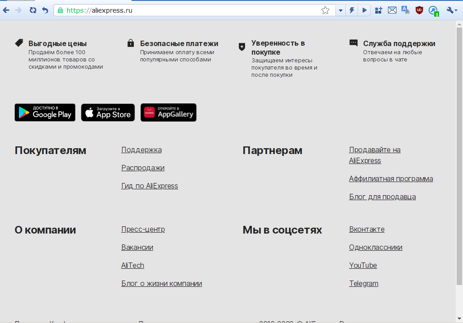Bookmark the page with the star icon
Viewport: 463px width, 323px height.
click(x=325, y=10)
